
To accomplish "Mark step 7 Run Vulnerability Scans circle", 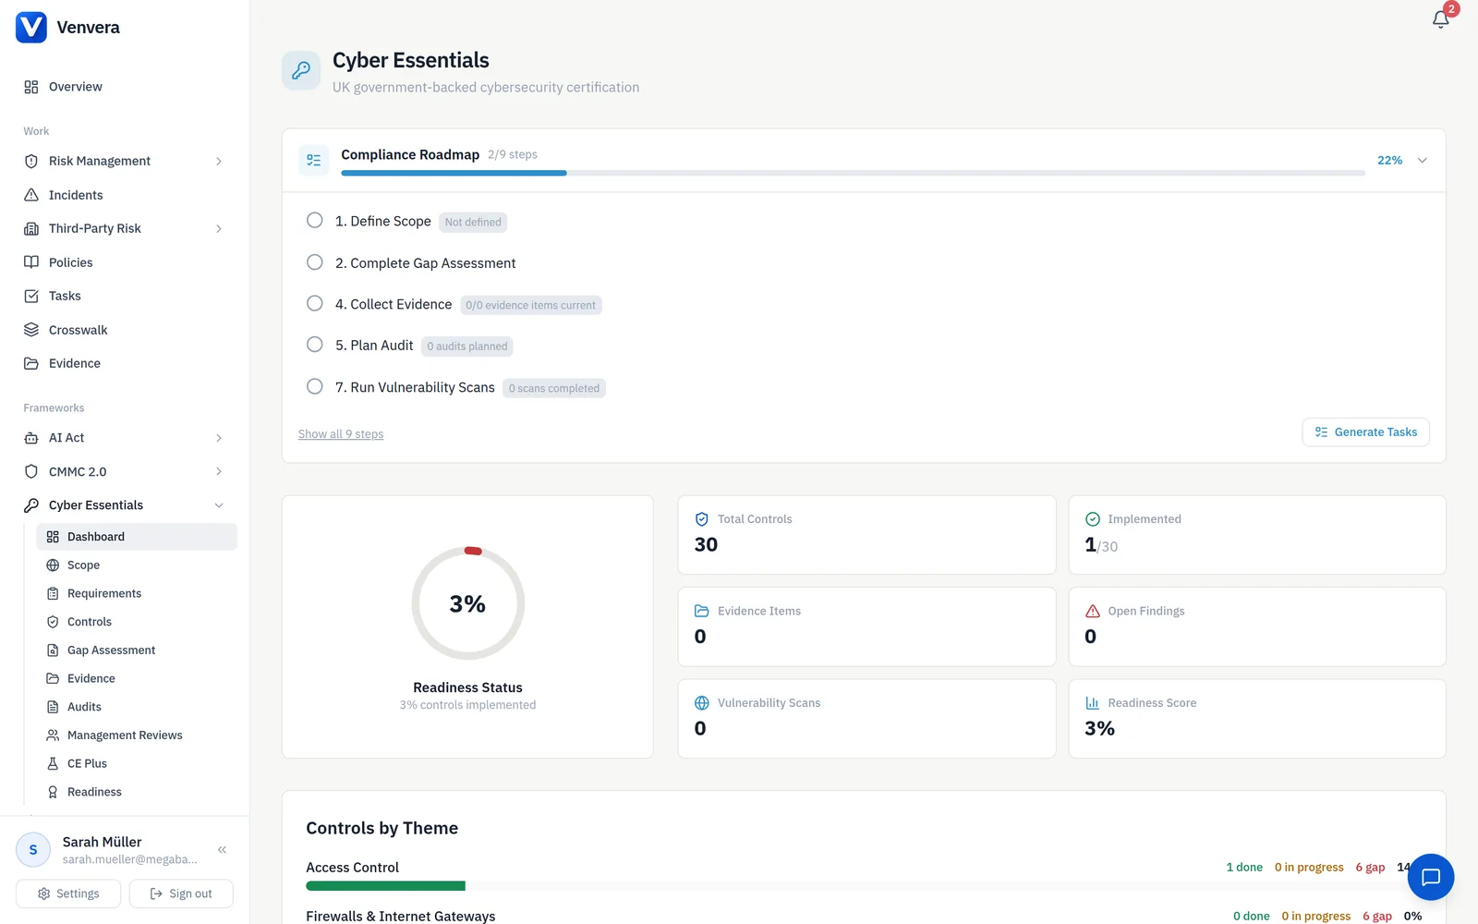I will pos(315,386).
